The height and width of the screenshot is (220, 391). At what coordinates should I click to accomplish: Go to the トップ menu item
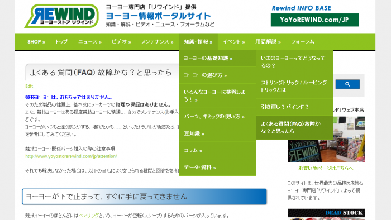coord(61,42)
